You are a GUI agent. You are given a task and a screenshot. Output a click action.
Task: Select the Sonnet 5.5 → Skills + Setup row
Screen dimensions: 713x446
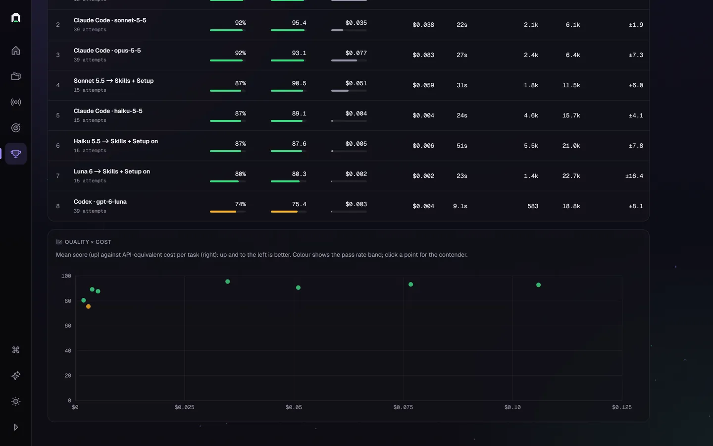tap(349, 85)
